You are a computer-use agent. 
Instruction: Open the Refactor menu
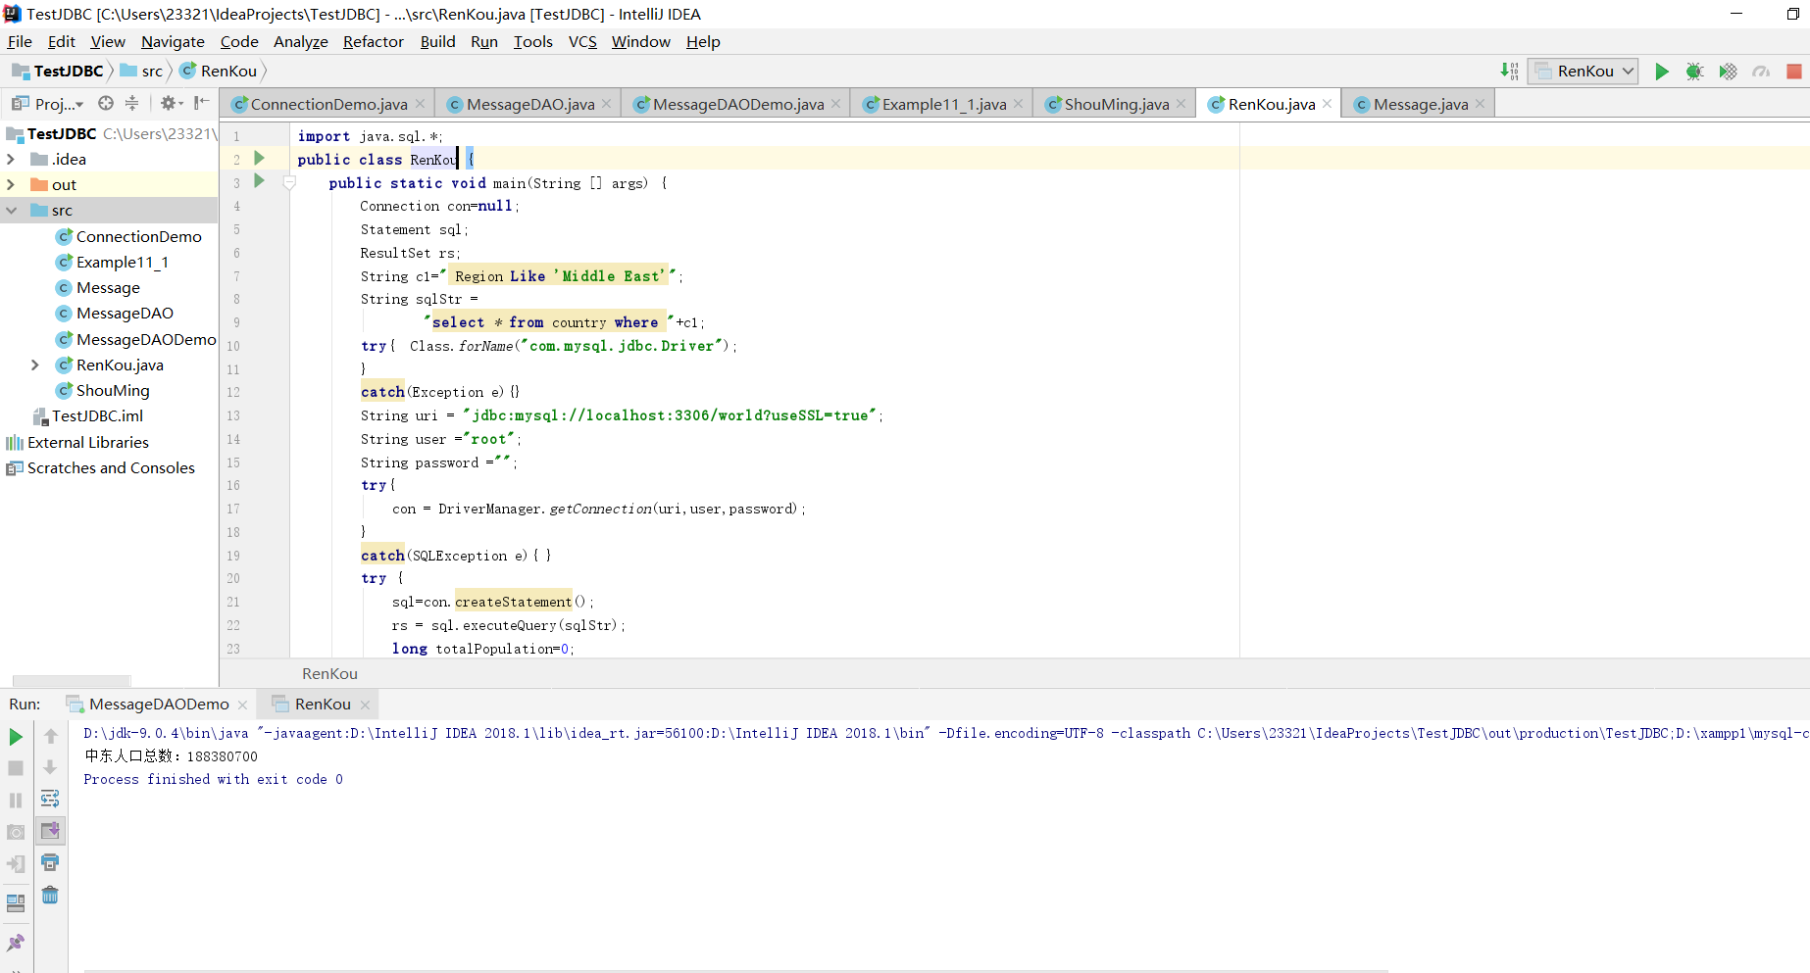[373, 41]
